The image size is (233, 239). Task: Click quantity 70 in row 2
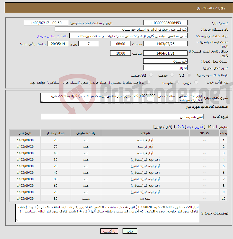click(x=56, y=147)
